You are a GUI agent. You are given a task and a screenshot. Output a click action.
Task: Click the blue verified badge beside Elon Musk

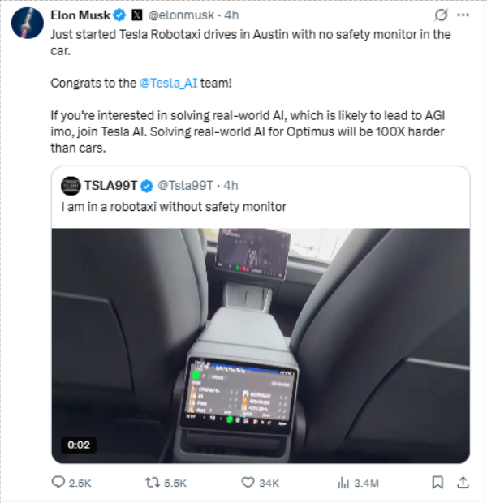(x=119, y=15)
